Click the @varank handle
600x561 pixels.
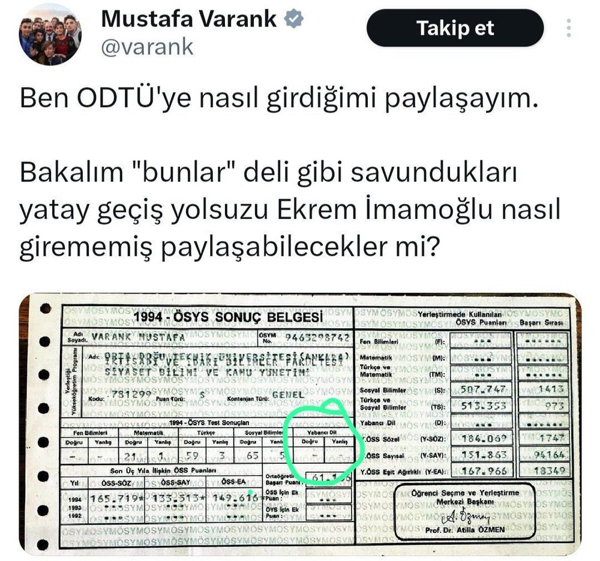[148, 47]
